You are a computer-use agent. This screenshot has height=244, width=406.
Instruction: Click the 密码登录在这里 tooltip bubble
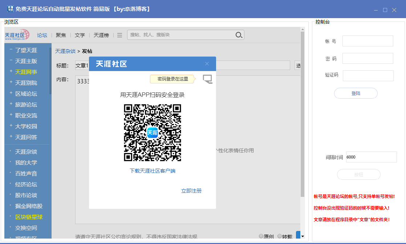pos(173,79)
